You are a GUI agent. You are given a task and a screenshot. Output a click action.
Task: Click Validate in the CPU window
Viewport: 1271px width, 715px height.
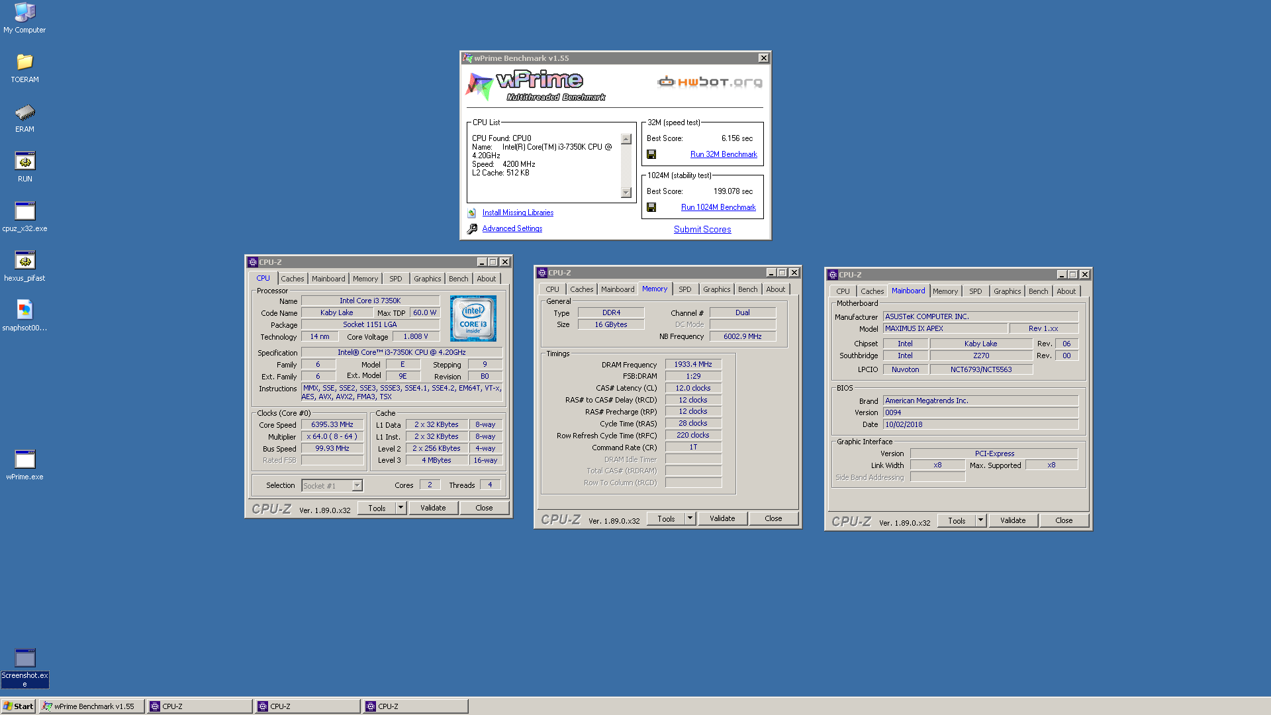[433, 508]
